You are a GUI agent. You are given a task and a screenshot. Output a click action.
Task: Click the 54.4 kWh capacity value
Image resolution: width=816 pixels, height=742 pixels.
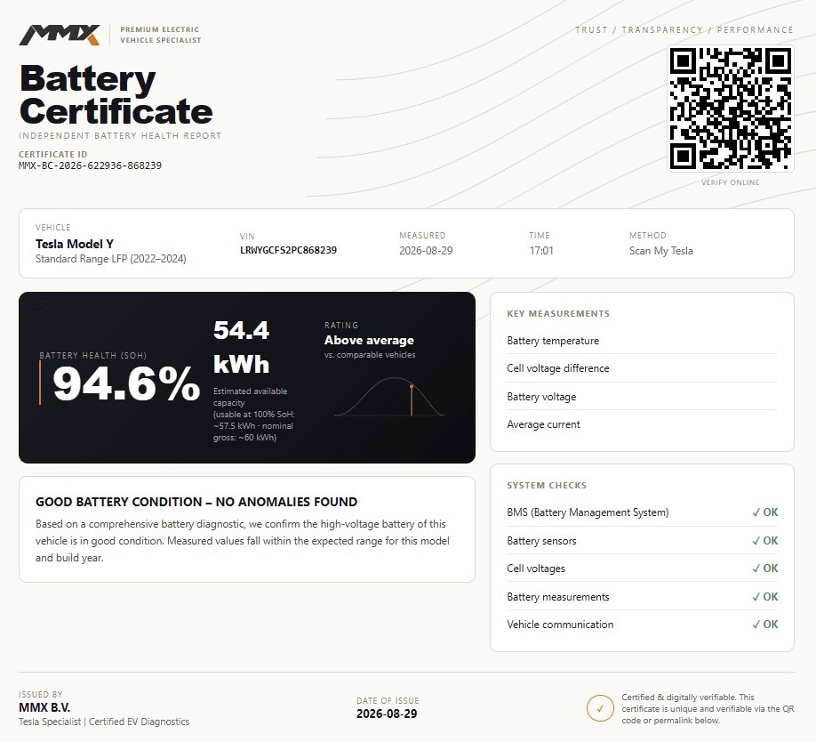(242, 347)
